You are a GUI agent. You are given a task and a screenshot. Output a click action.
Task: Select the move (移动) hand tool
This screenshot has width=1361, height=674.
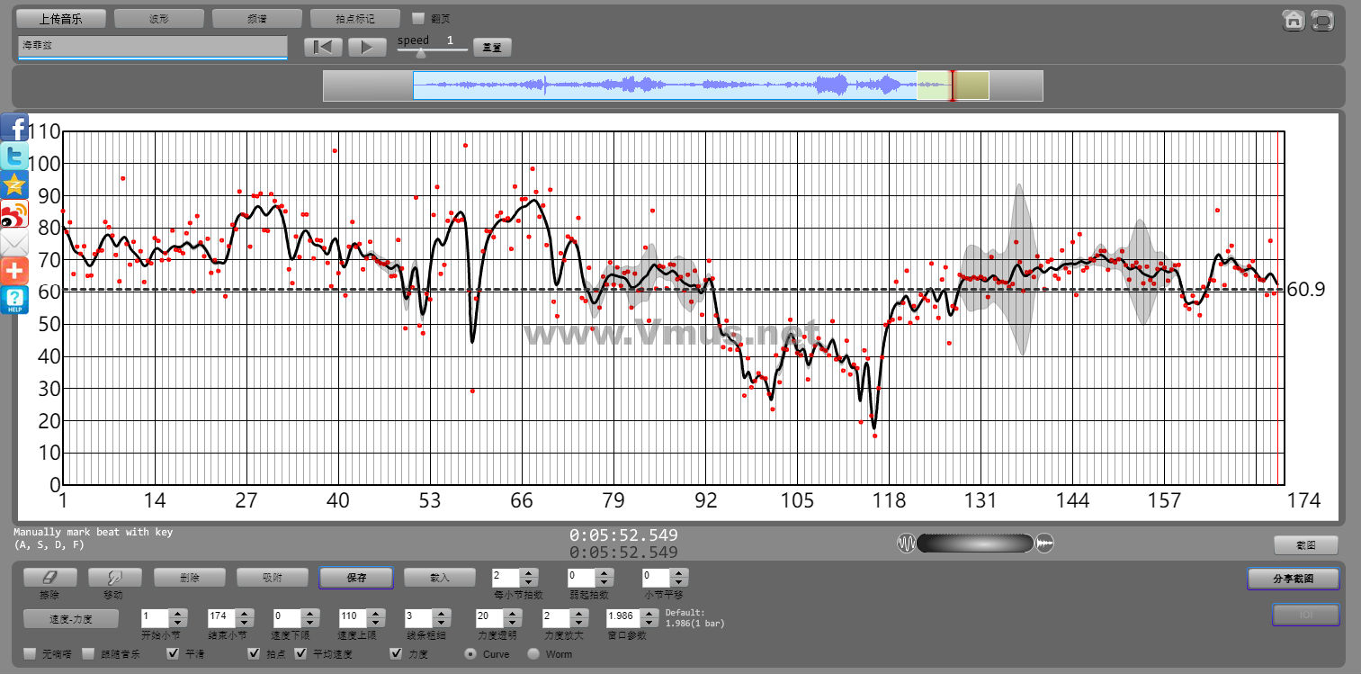click(x=112, y=578)
